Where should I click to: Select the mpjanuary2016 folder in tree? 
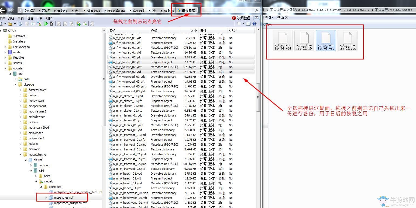tap(39, 128)
